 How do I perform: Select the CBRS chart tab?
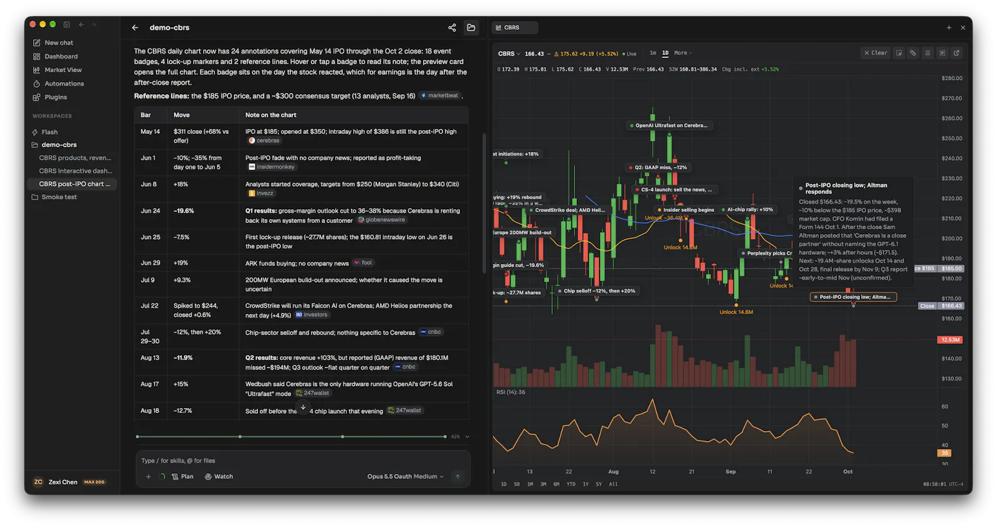515,28
